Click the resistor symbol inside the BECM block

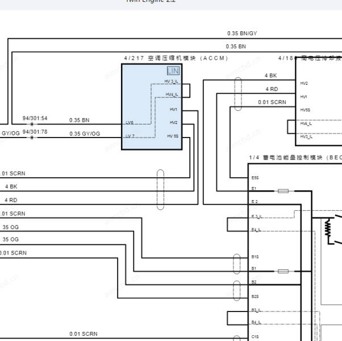point(328,228)
